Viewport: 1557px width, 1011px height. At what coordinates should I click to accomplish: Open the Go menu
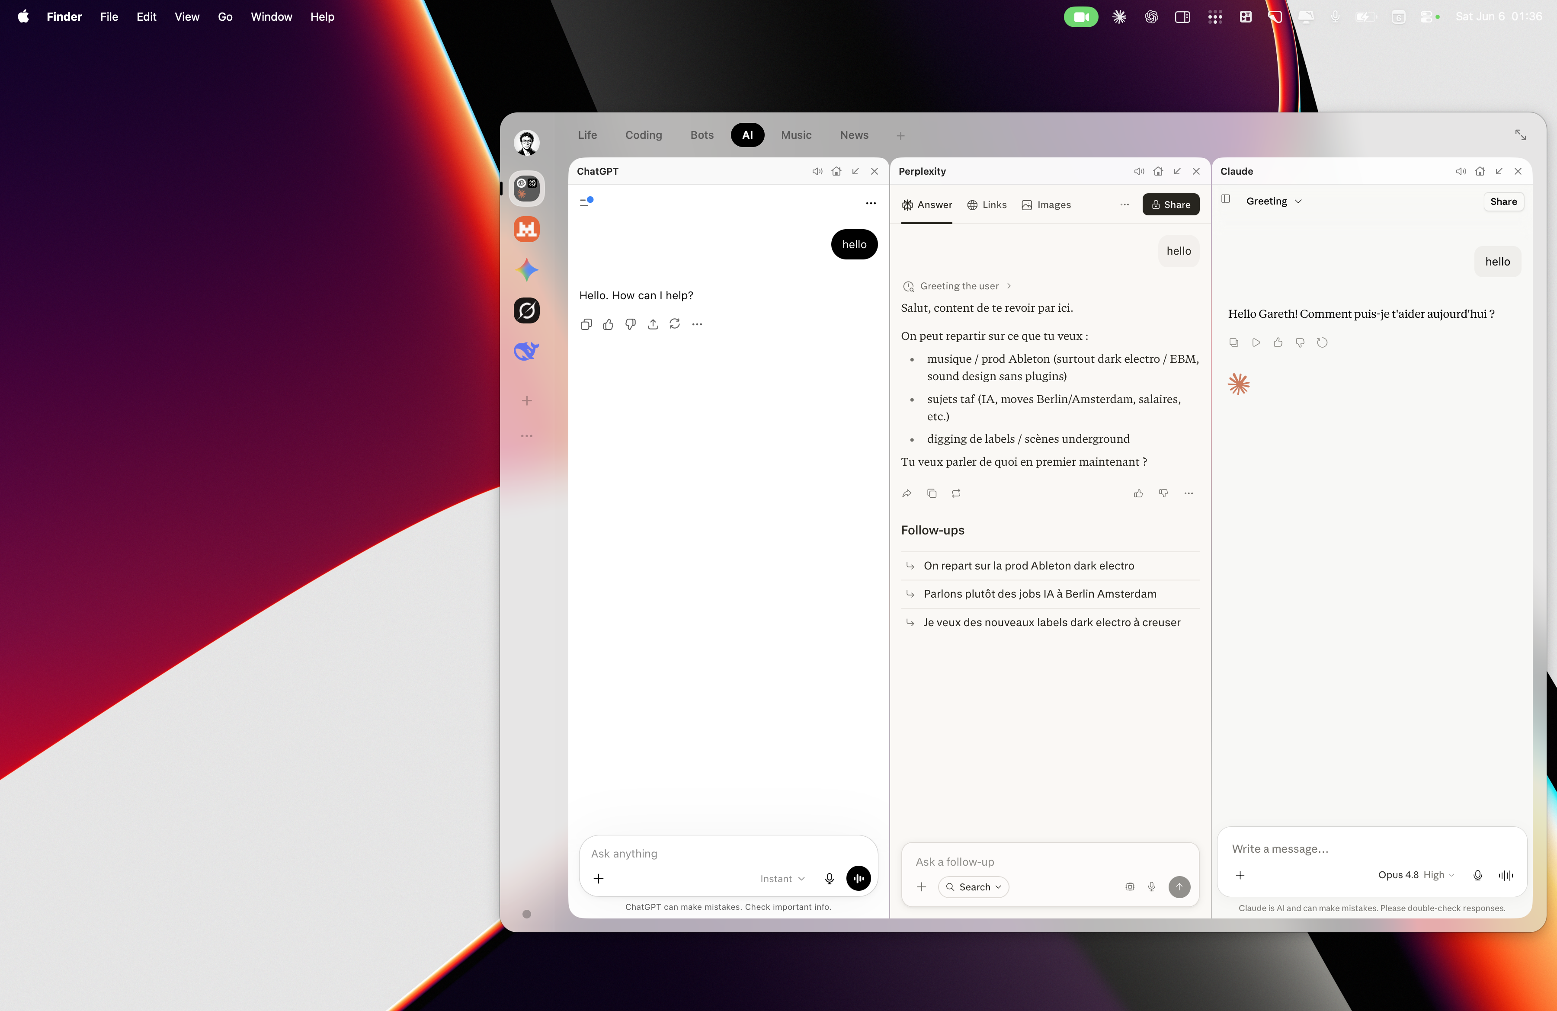click(225, 16)
